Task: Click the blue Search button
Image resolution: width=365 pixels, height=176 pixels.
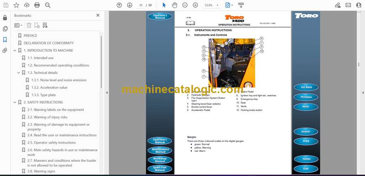Action: pyautogui.click(x=306, y=131)
